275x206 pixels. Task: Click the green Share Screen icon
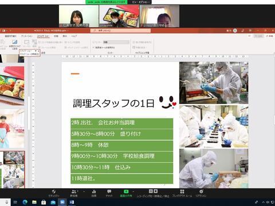click(126, 192)
